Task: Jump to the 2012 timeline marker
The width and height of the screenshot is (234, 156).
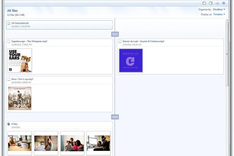Action: (115, 34)
